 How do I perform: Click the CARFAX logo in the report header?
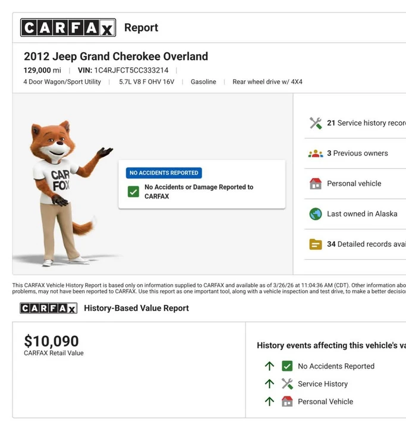click(x=68, y=27)
